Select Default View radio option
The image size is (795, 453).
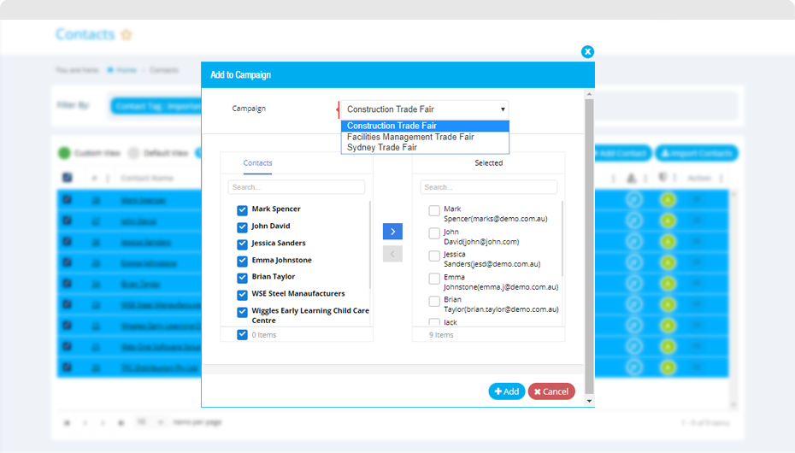click(x=133, y=153)
